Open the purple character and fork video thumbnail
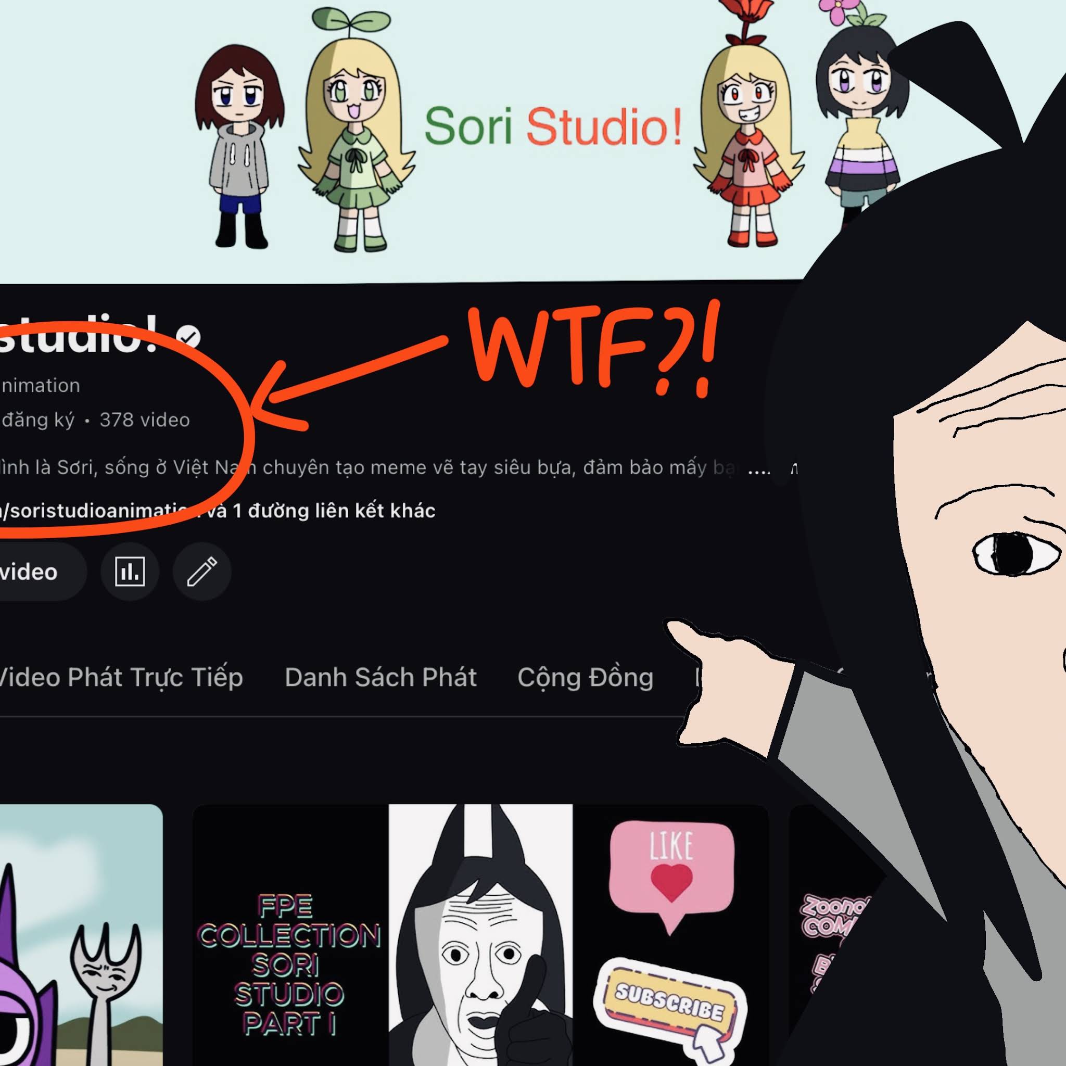Screen dimensions: 1066x1066 [x=81, y=935]
